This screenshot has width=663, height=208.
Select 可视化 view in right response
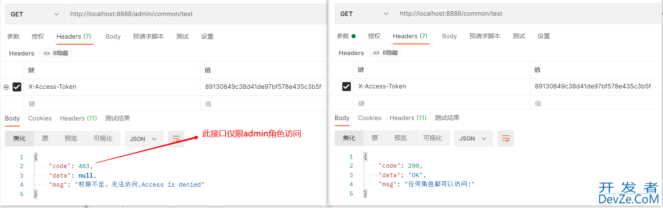pos(432,138)
